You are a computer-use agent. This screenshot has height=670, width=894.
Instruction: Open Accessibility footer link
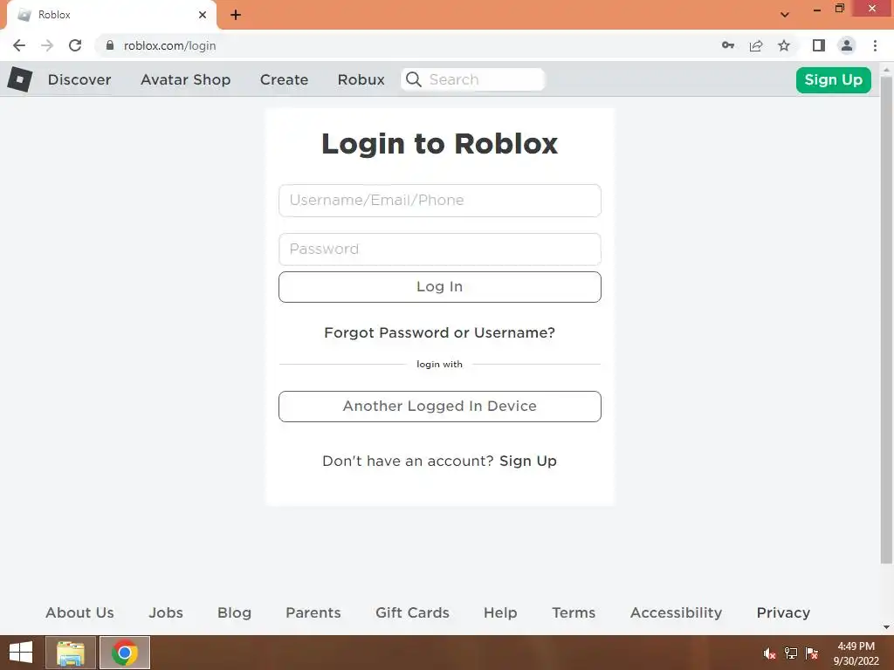coord(677,612)
